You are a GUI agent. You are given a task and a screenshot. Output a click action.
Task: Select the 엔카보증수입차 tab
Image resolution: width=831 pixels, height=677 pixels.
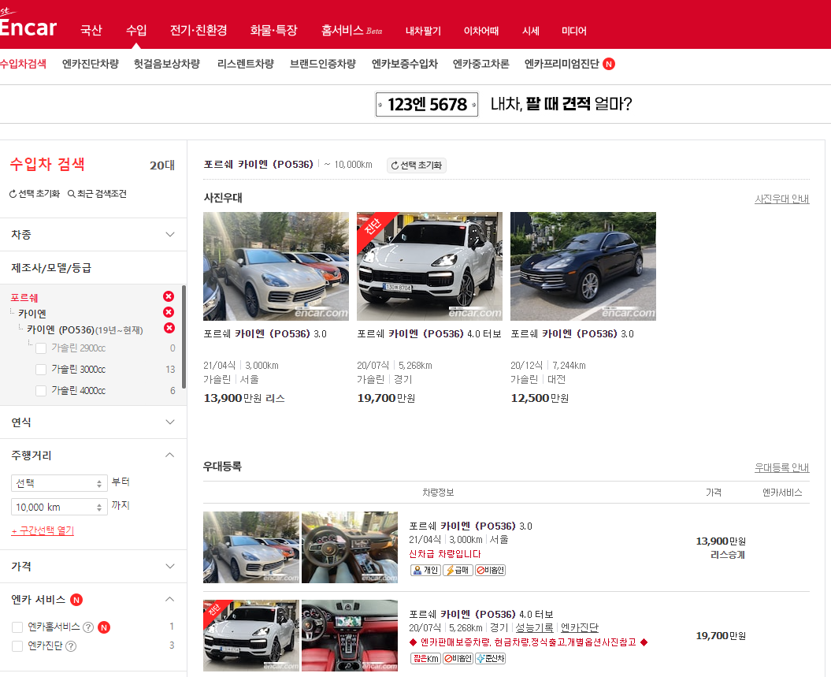405,64
